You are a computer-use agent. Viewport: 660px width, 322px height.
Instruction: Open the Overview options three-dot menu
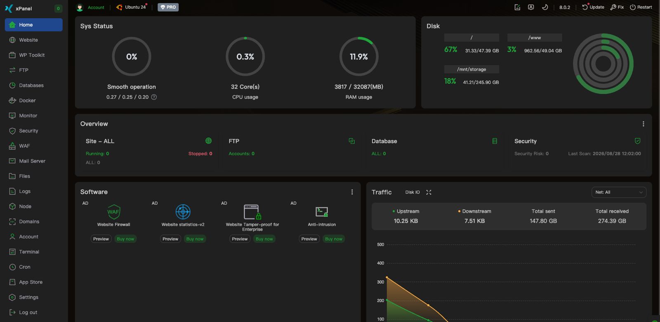pyautogui.click(x=643, y=124)
